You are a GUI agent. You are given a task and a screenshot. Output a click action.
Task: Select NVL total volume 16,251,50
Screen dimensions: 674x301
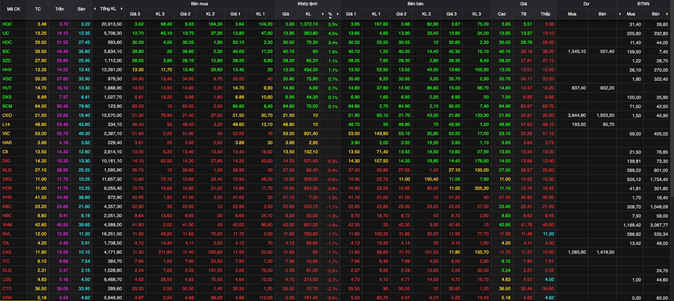[x=112, y=234]
